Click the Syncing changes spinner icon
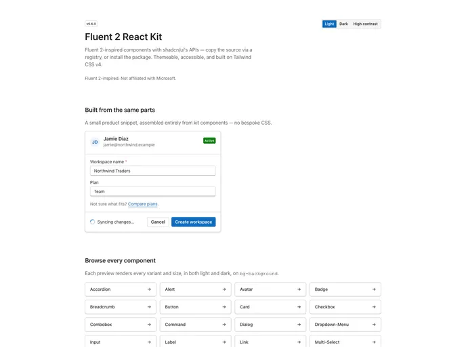466x347 pixels. coord(92,222)
